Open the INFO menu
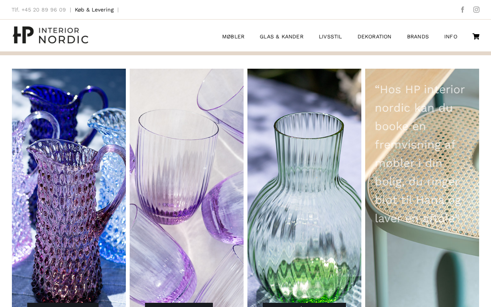491x307 pixels. pyautogui.click(x=451, y=36)
